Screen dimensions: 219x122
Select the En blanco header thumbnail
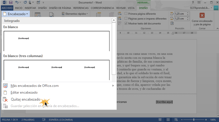(56, 41)
